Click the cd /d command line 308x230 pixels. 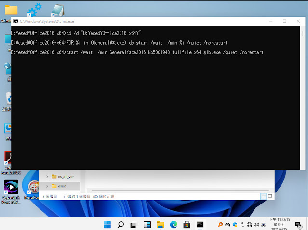[76, 33]
